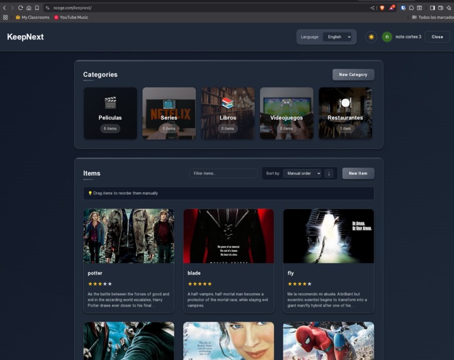Screen dimensions: 454x360
Task: Click the star rating on potter
Action: pos(100,284)
